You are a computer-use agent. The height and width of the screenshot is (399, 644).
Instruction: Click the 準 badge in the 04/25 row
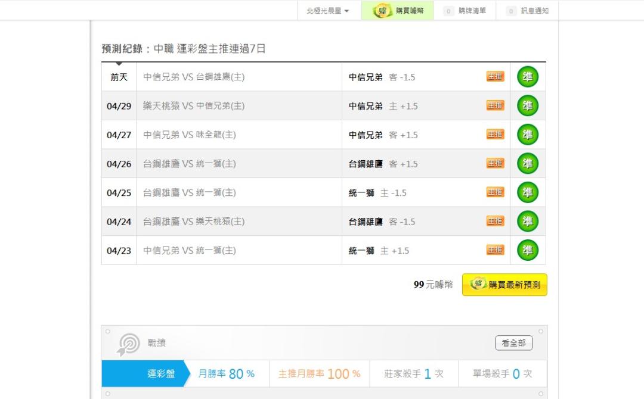[528, 192]
